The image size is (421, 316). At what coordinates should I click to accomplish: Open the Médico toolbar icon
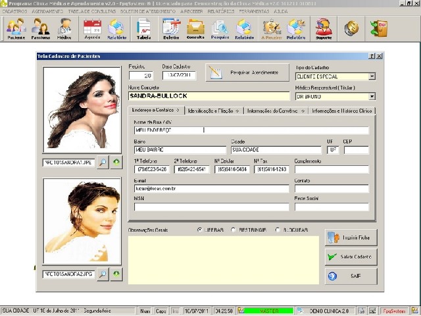point(64,29)
